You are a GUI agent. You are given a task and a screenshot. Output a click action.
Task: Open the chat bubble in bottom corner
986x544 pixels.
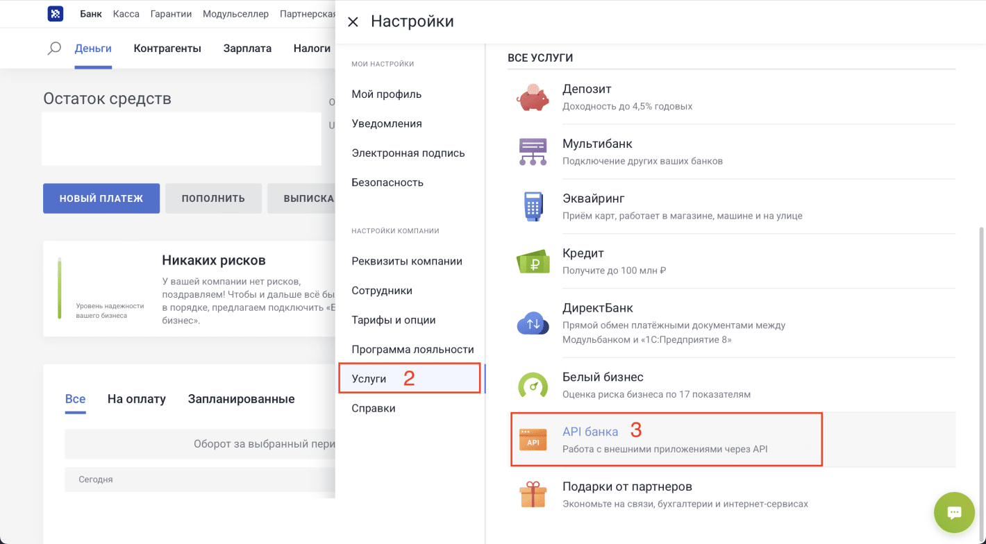(954, 512)
